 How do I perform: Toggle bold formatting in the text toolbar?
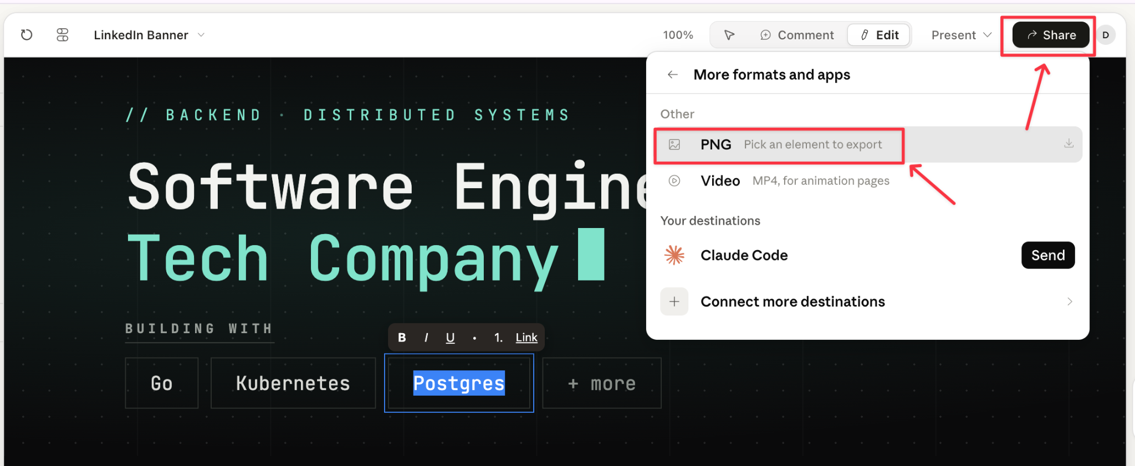[402, 338]
